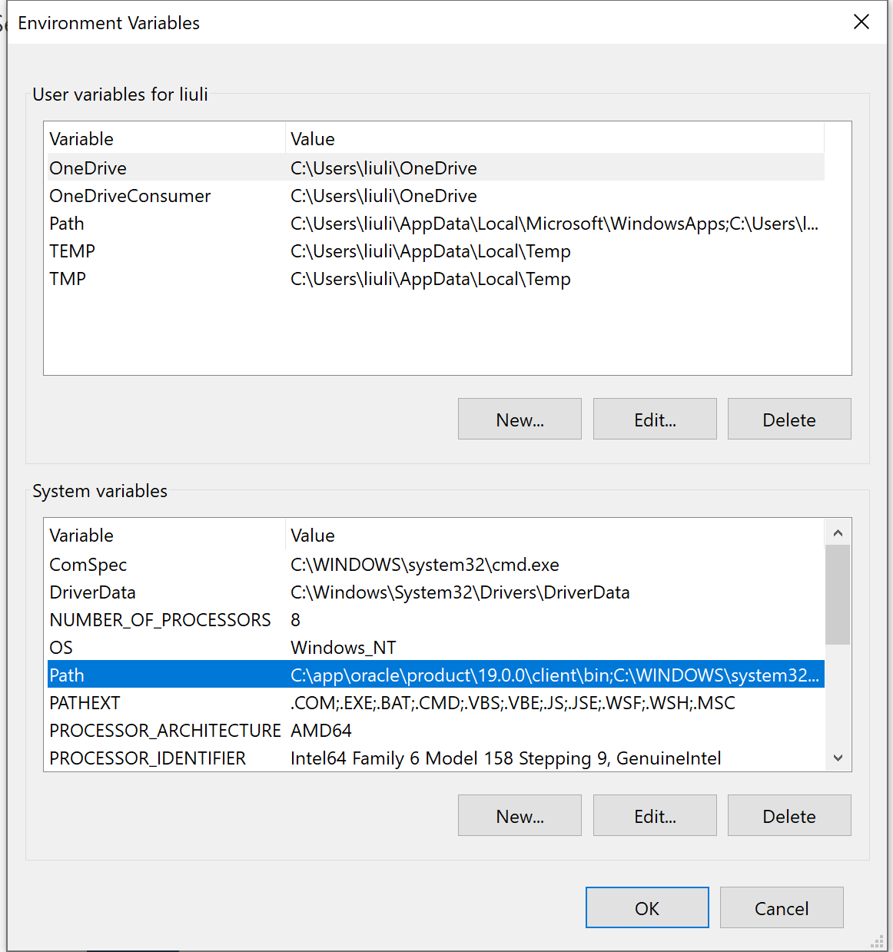Delete the selected system variable
The height and width of the screenshot is (952, 893).
tap(789, 816)
